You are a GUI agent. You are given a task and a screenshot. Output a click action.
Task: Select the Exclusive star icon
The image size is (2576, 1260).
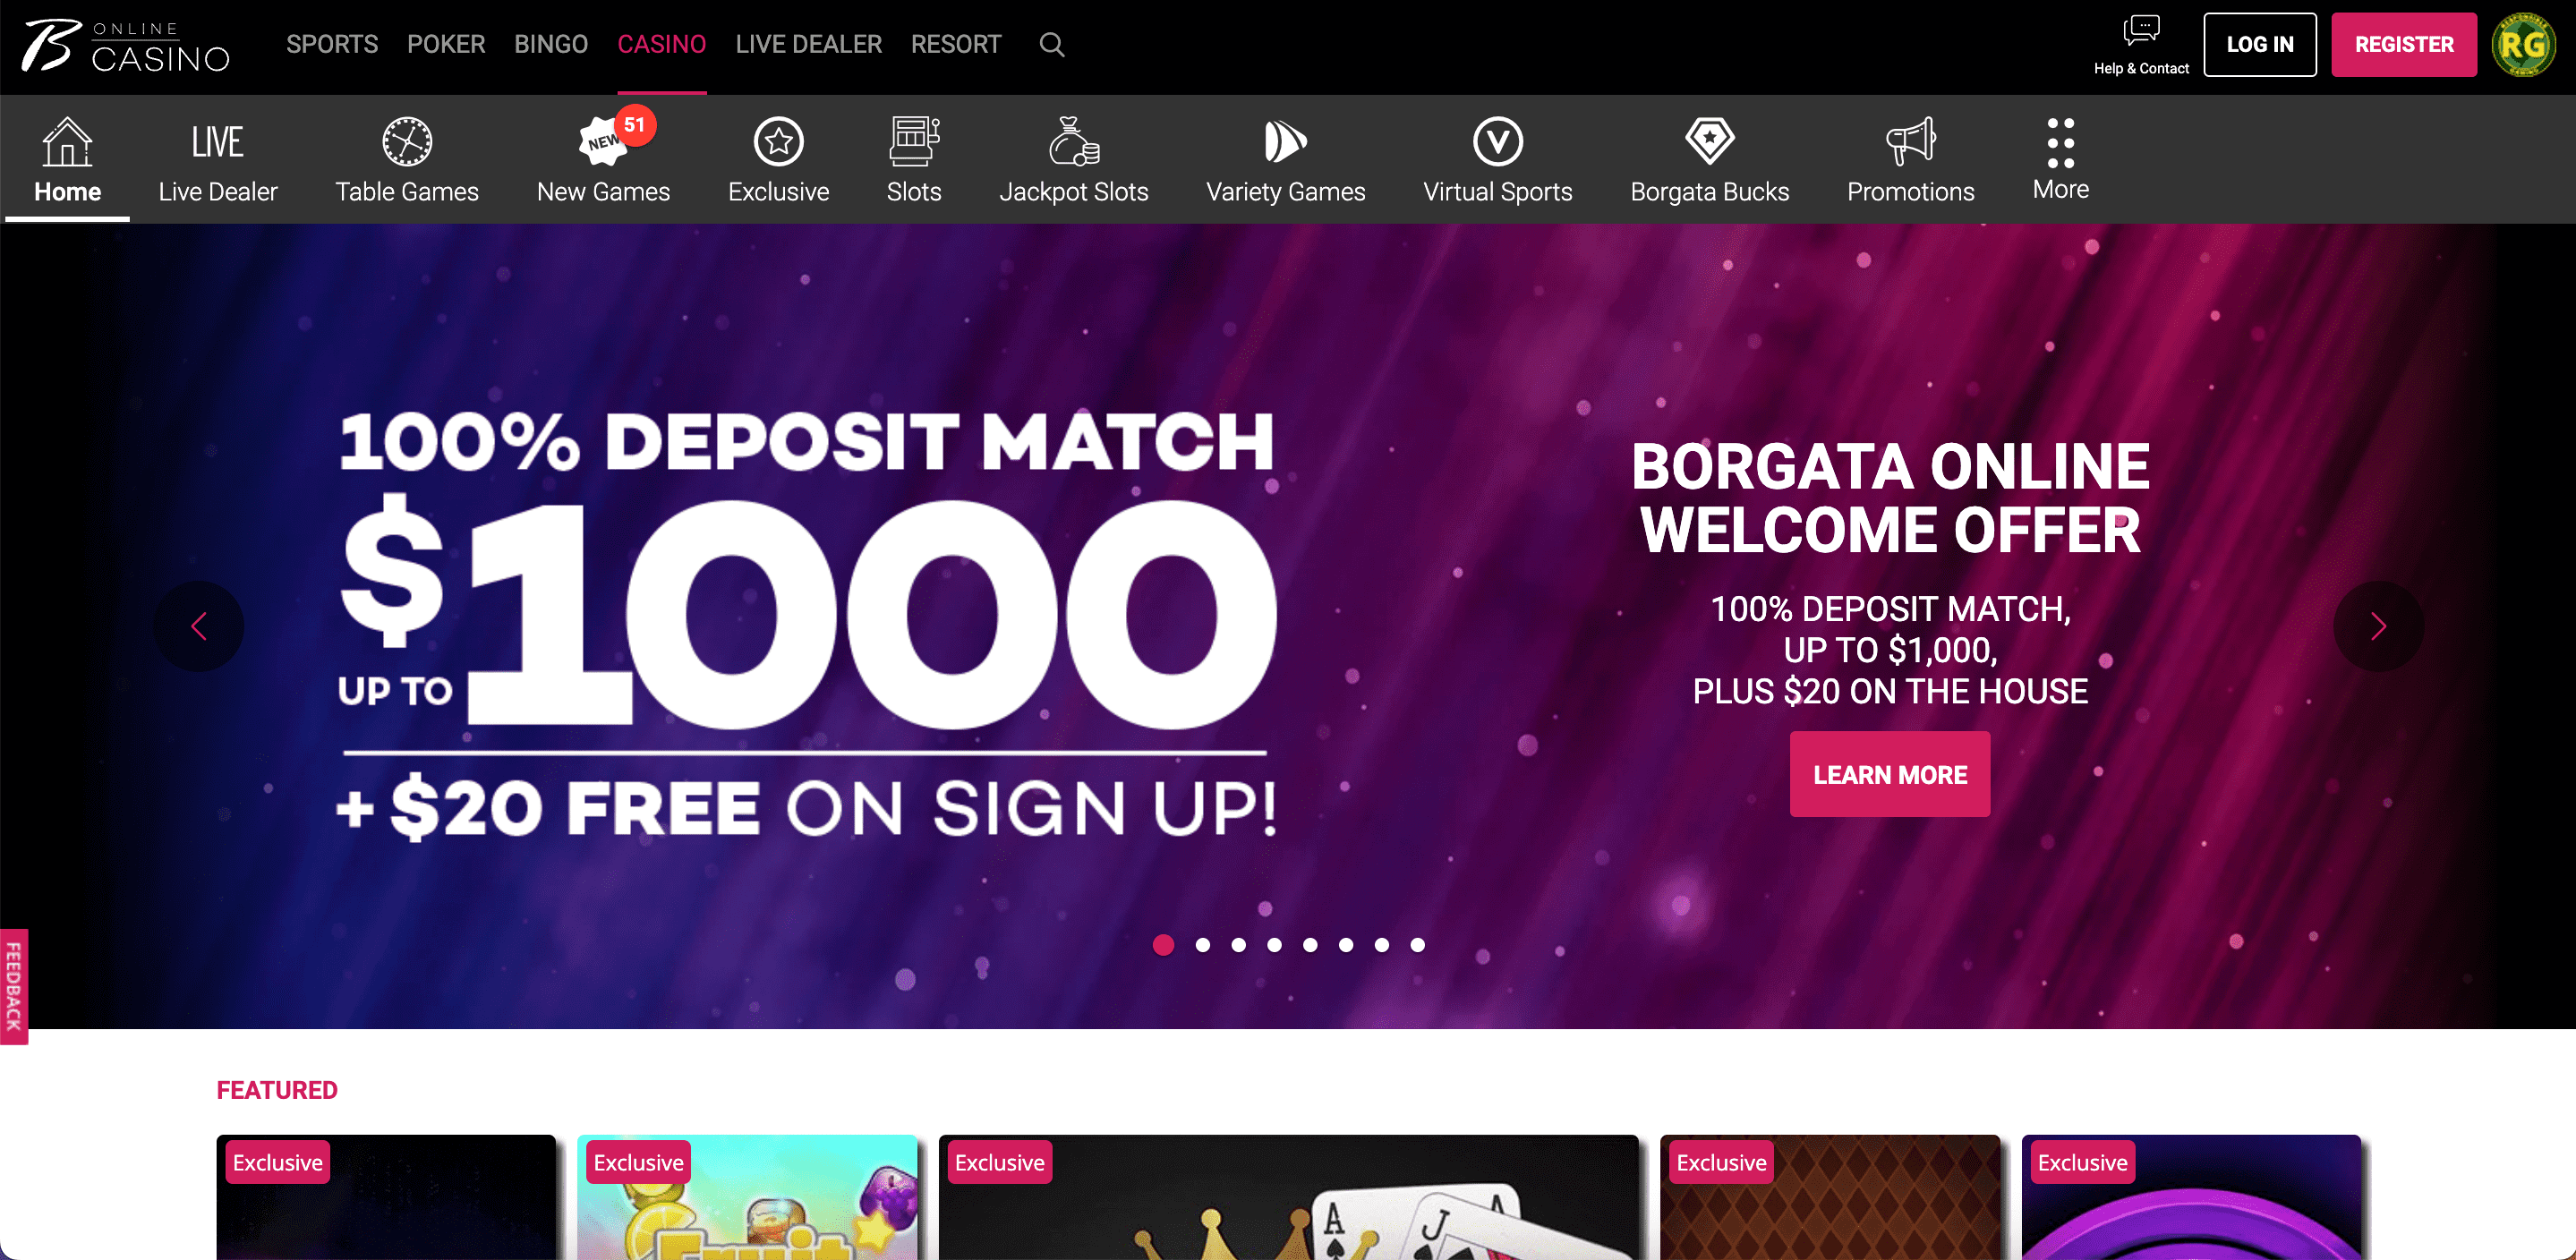778,141
